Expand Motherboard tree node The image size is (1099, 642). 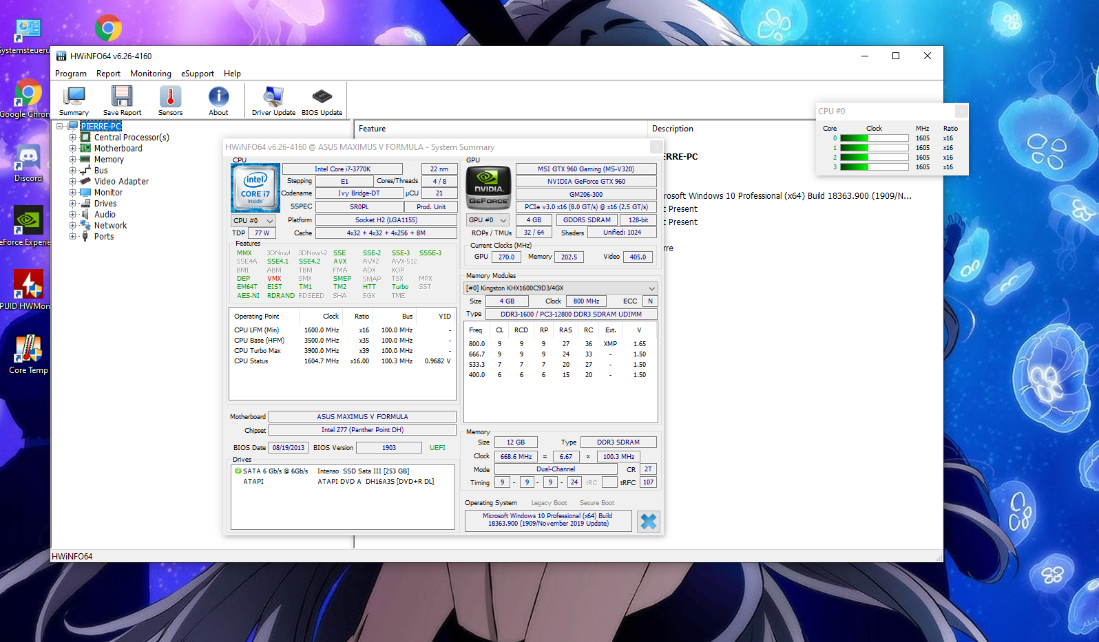pyautogui.click(x=72, y=148)
